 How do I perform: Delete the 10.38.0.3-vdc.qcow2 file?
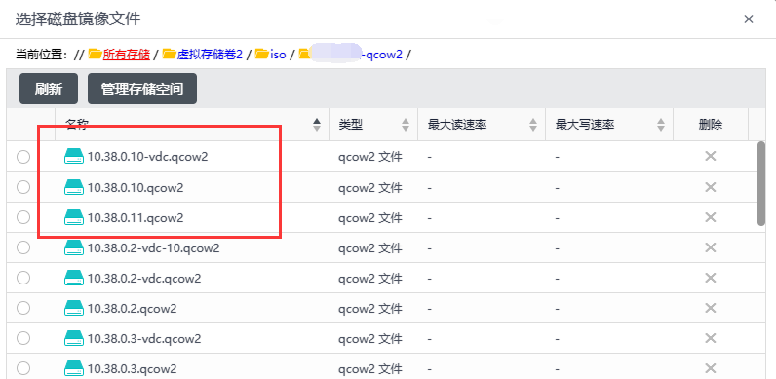point(710,338)
